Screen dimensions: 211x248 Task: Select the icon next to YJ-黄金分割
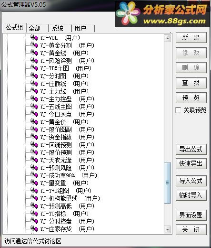34,45
